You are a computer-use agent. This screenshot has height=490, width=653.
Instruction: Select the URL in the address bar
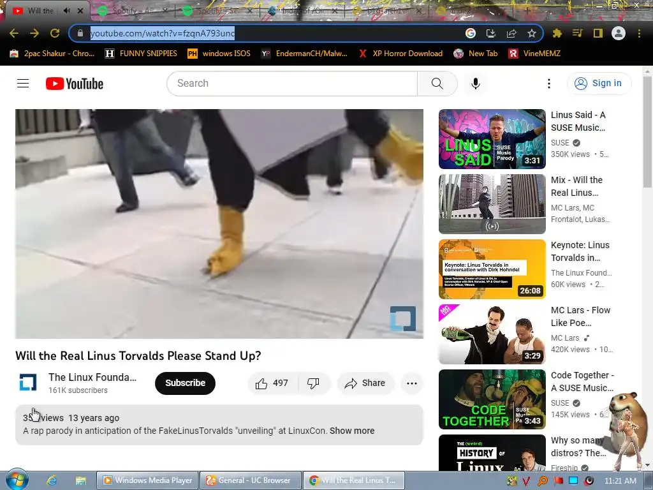[163, 33]
